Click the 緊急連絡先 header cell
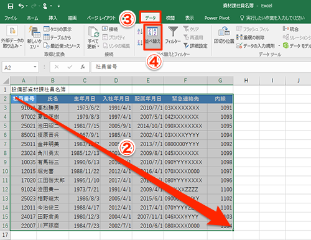 (185, 99)
